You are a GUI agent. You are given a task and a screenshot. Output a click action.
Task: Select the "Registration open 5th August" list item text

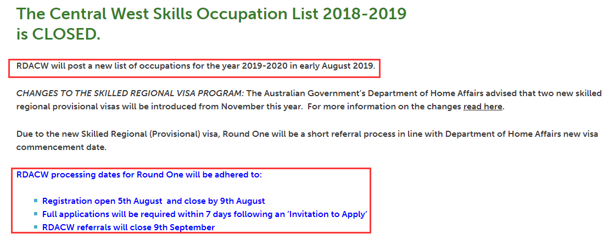[x=154, y=201]
